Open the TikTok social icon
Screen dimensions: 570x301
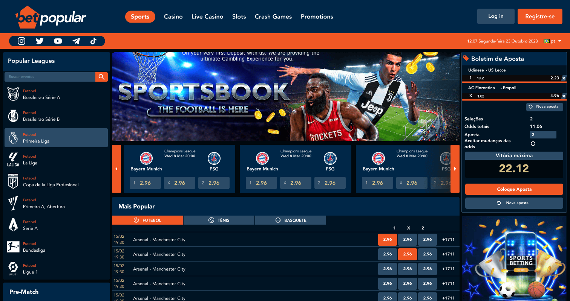pyautogui.click(x=93, y=41)
